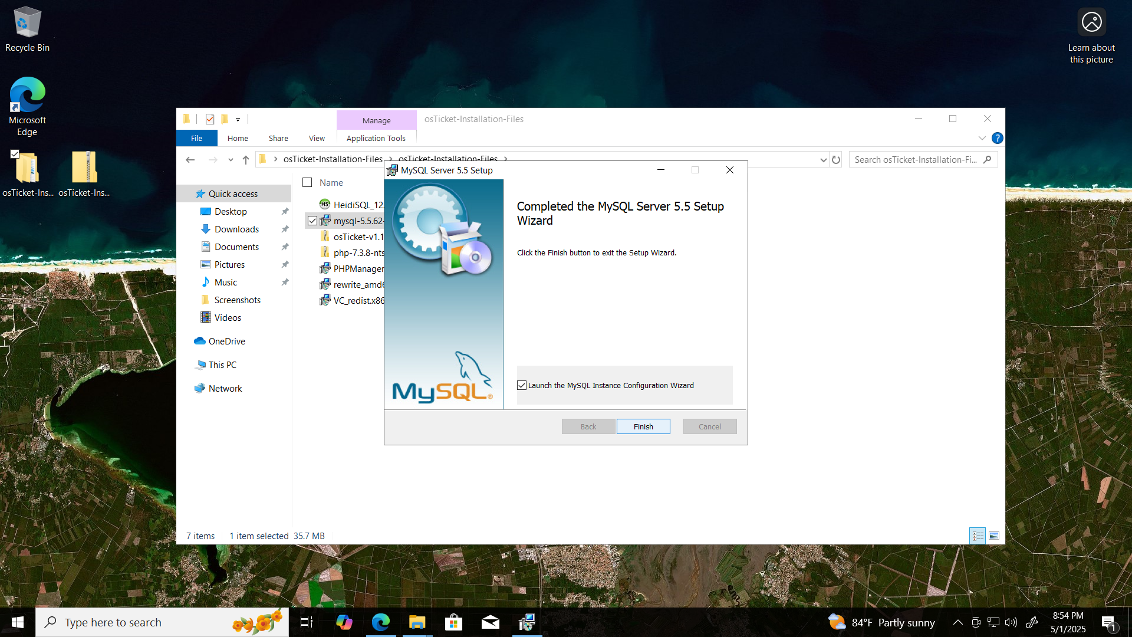Click the Cancel button in MySQL Setup

coord(710,426)
